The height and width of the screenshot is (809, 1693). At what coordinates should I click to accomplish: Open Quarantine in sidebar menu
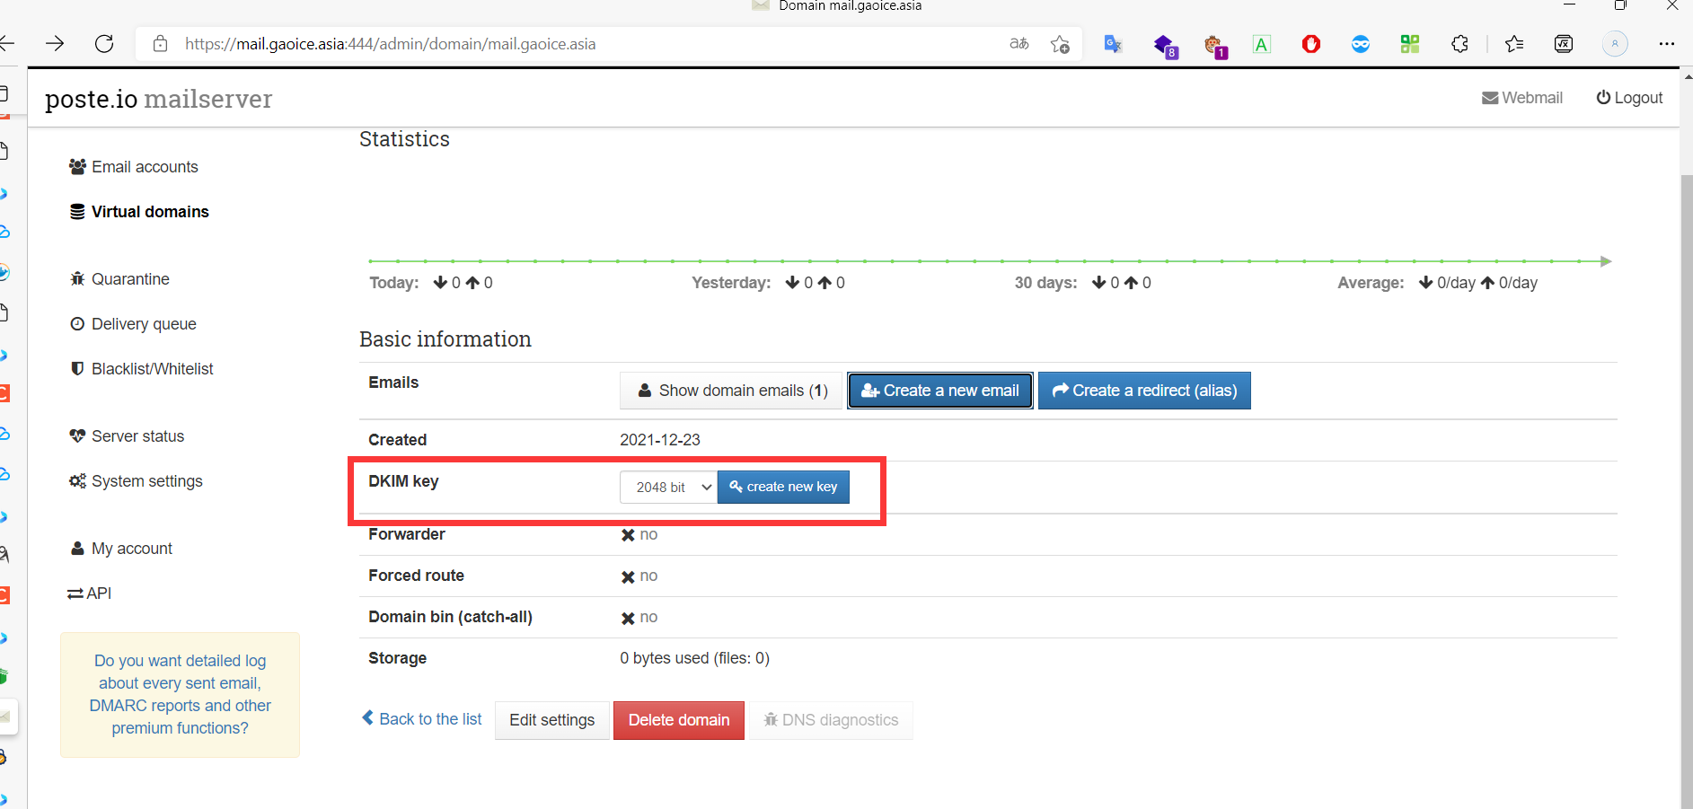pos(130,279)
